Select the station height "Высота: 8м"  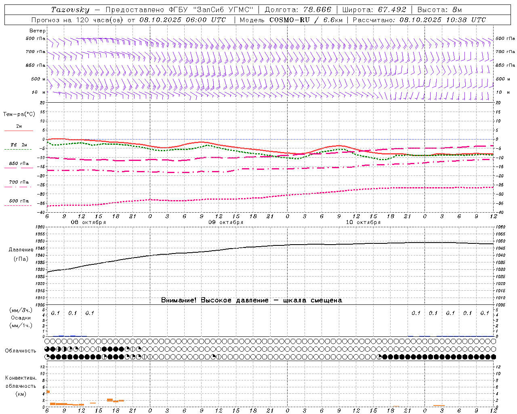439,10
